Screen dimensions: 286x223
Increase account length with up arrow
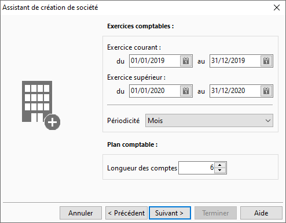click(220, 165)
